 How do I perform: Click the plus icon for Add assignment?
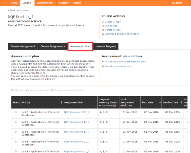click(x=103, y=62)
